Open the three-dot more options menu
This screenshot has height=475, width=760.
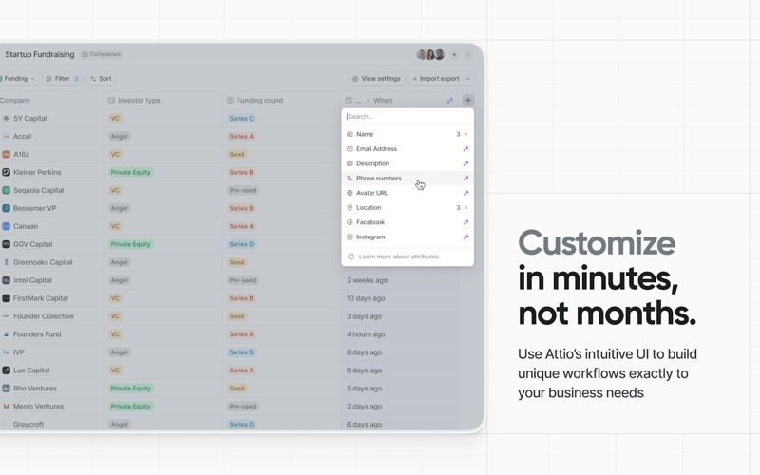tap(468, 55)
